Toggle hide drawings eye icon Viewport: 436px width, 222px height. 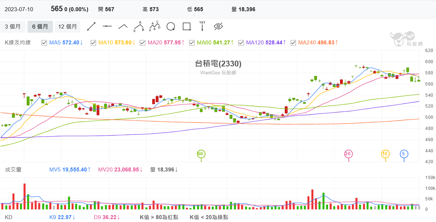pyautogui.click(x=218, y=26)
